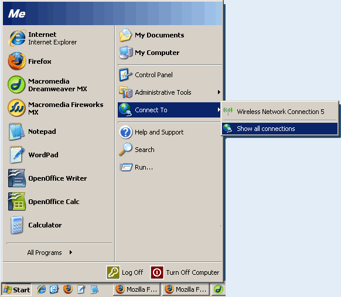The width and height of the screenshot is (341, 297).
Task: Click the Me user name header
Action: [x=17, y=14]
